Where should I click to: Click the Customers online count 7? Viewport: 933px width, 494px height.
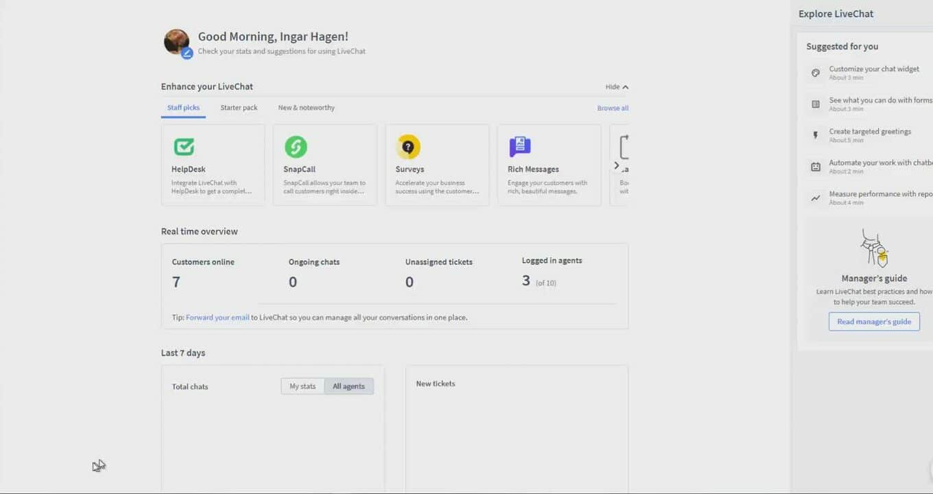(x=176, y=282)
